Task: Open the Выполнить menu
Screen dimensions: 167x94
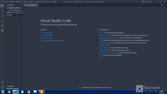Action: pos(38,2)
